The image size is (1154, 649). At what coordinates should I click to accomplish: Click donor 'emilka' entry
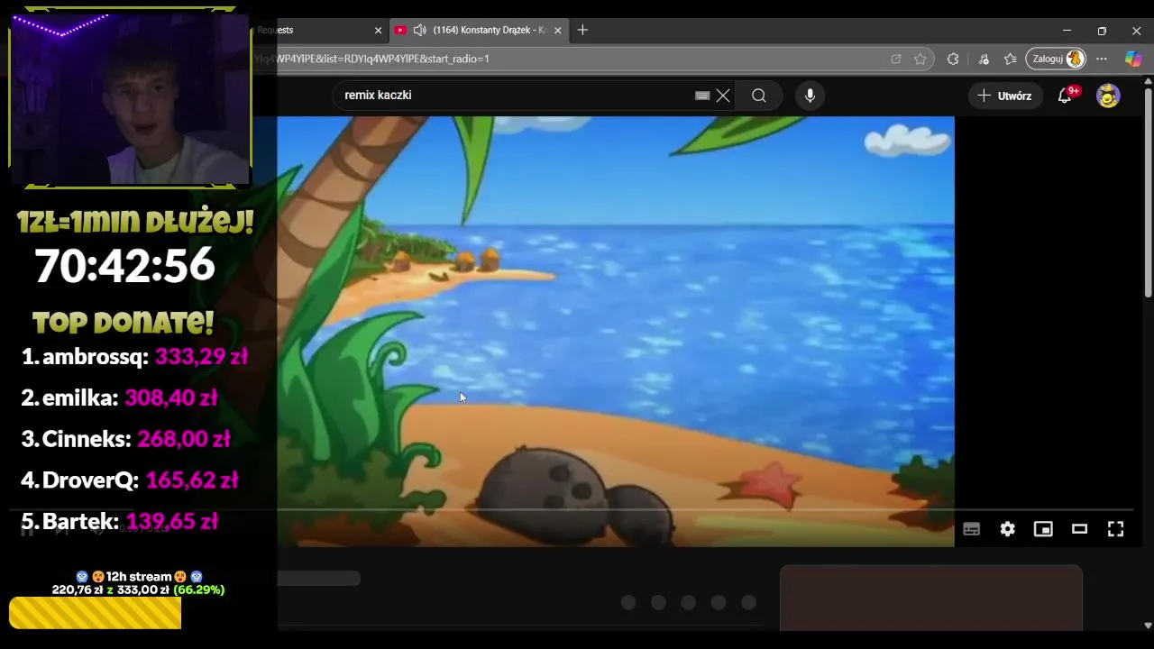[x=119, y=398]
